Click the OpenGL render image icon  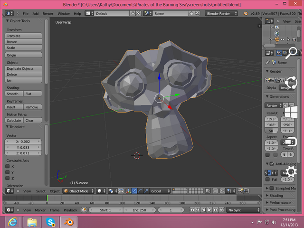pyautogui.click(x=240, y=191)
